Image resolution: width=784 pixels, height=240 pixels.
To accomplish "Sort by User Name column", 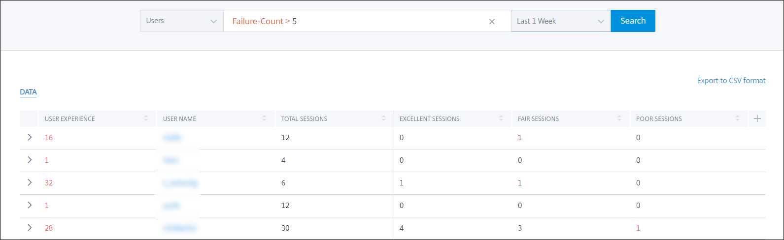I will [x=264, y=119].
